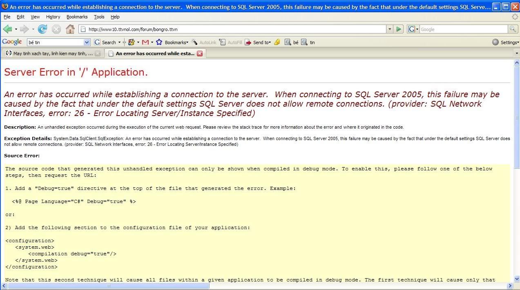Open the Help menu
The width and height of the screenshot is (520, 290).
(x=115, y=17)
